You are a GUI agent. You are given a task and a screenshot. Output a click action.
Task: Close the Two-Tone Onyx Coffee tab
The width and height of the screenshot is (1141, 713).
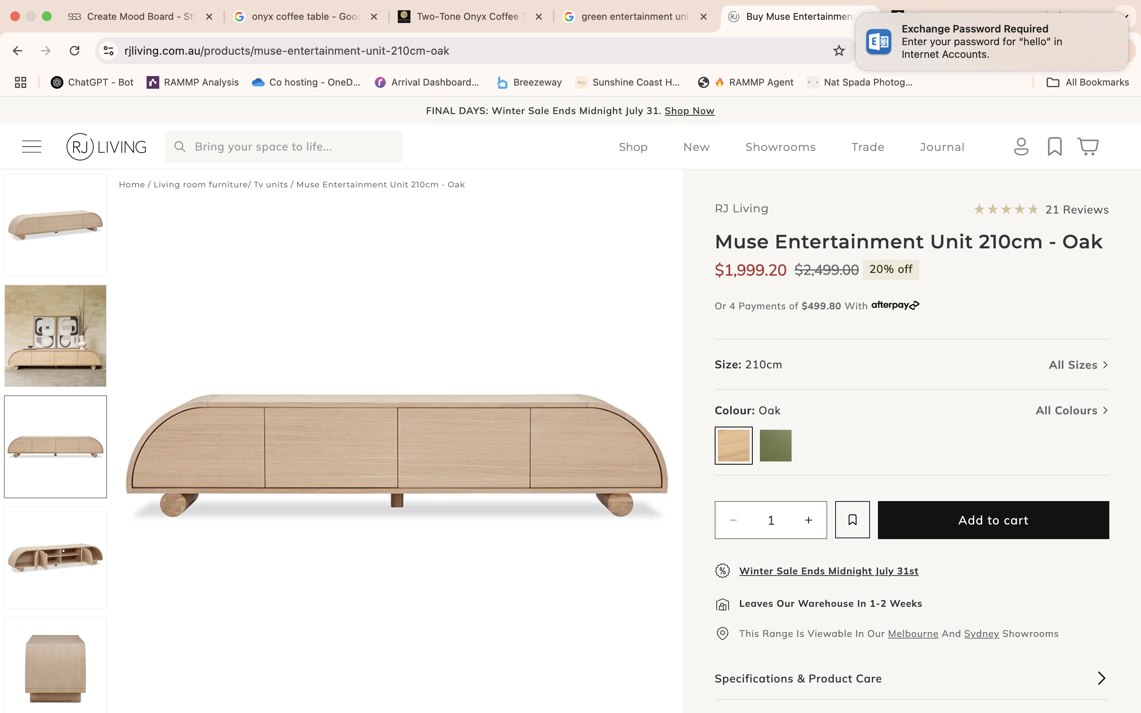539,17
